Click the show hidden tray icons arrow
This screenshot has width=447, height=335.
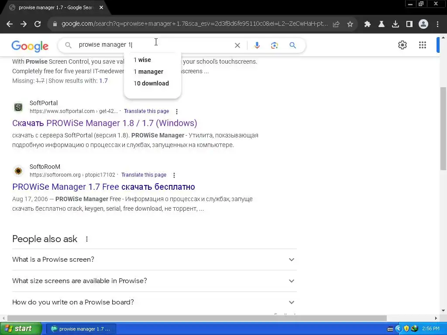[x=399, y=329]
